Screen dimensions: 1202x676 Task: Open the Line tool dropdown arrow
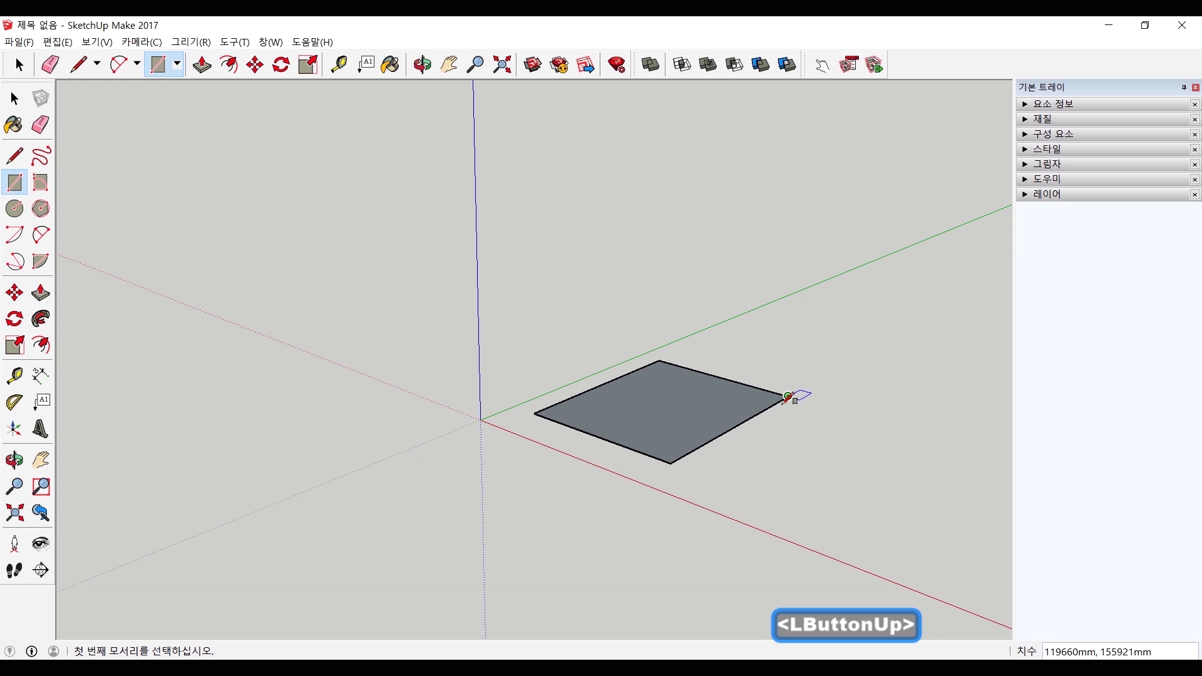click(x=97, y=64)
